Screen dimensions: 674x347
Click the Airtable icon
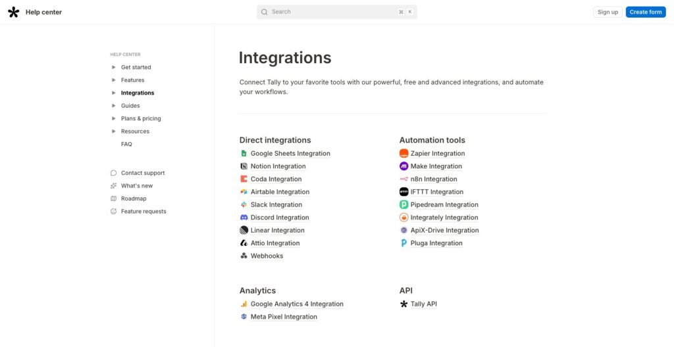click(244, 192)
